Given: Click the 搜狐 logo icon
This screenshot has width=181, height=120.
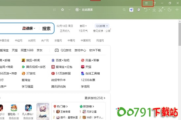Looking at the screenshot, I should click(23, 60).
